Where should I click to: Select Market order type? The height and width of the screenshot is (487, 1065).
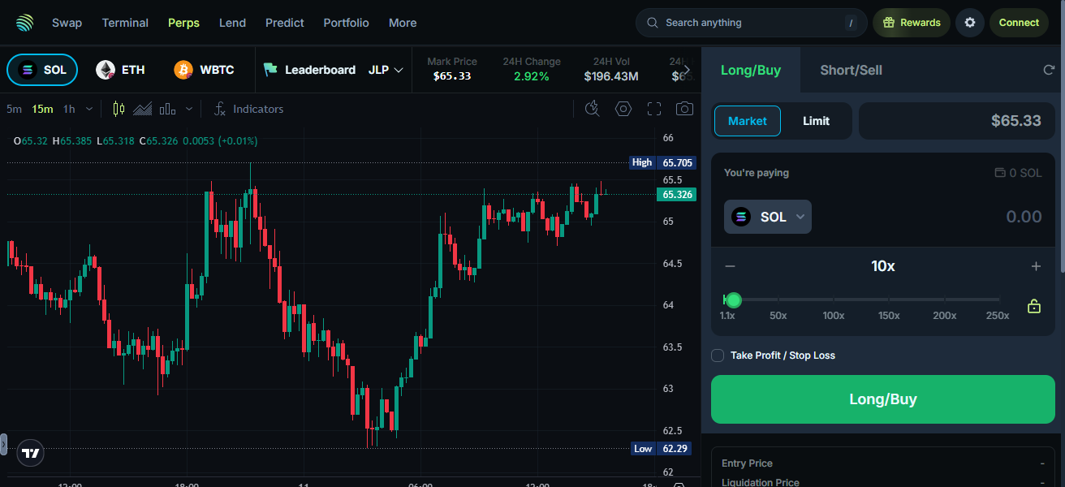tap(747, 121)
